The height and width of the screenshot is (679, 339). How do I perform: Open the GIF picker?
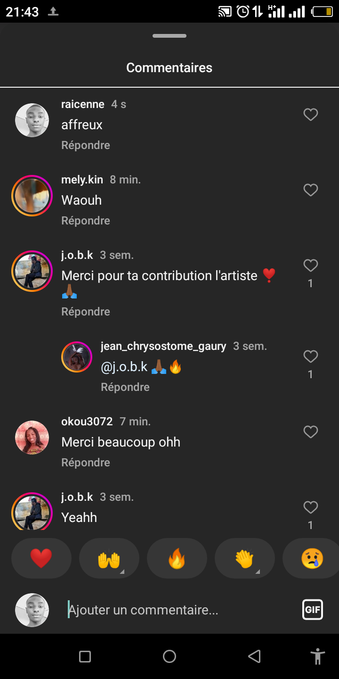click(312, 609)
